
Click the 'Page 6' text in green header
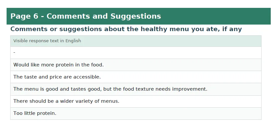pyautogui.click(x=24, y=16)
